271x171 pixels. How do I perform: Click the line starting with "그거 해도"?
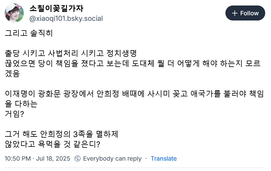tap(61, 134)
